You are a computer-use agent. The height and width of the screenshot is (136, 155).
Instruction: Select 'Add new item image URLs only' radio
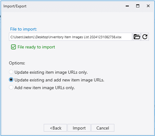[11, 87]
